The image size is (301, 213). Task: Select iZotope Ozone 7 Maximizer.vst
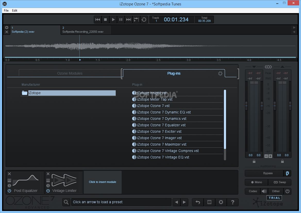pos(177,144)
